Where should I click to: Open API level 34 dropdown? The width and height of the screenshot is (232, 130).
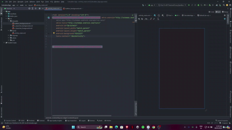click(x=177, y=15)
